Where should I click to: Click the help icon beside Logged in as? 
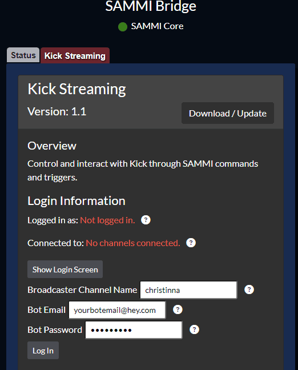(146, 220)
